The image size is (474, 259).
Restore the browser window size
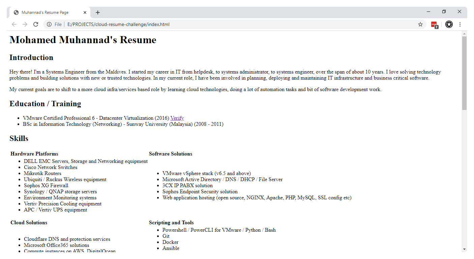pyautogui.click(x=444, y=11)
